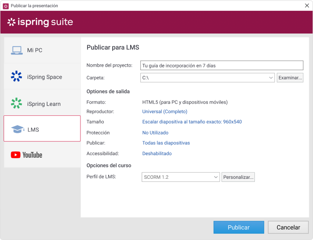Open the No Utilizado protection link

point(155,133)
